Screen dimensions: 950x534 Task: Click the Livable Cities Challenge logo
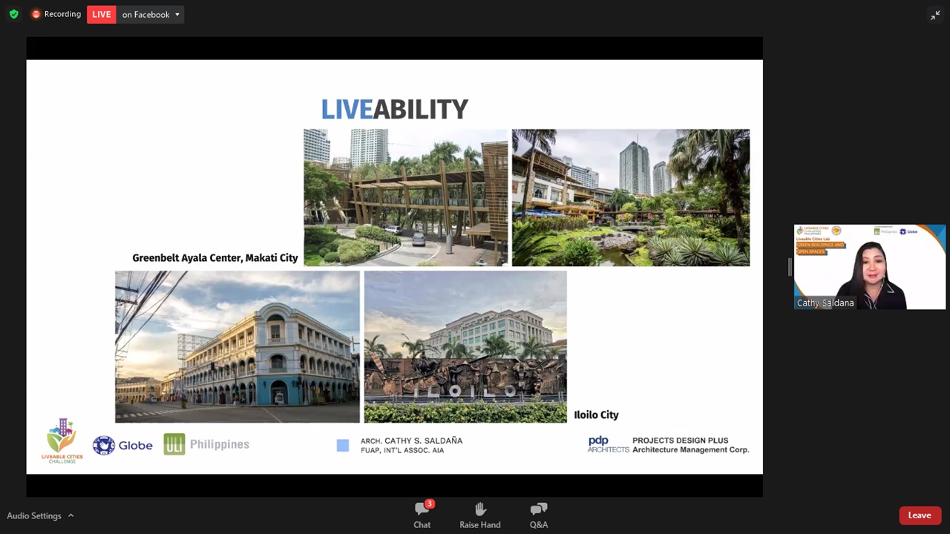click(x=62, y=441)
